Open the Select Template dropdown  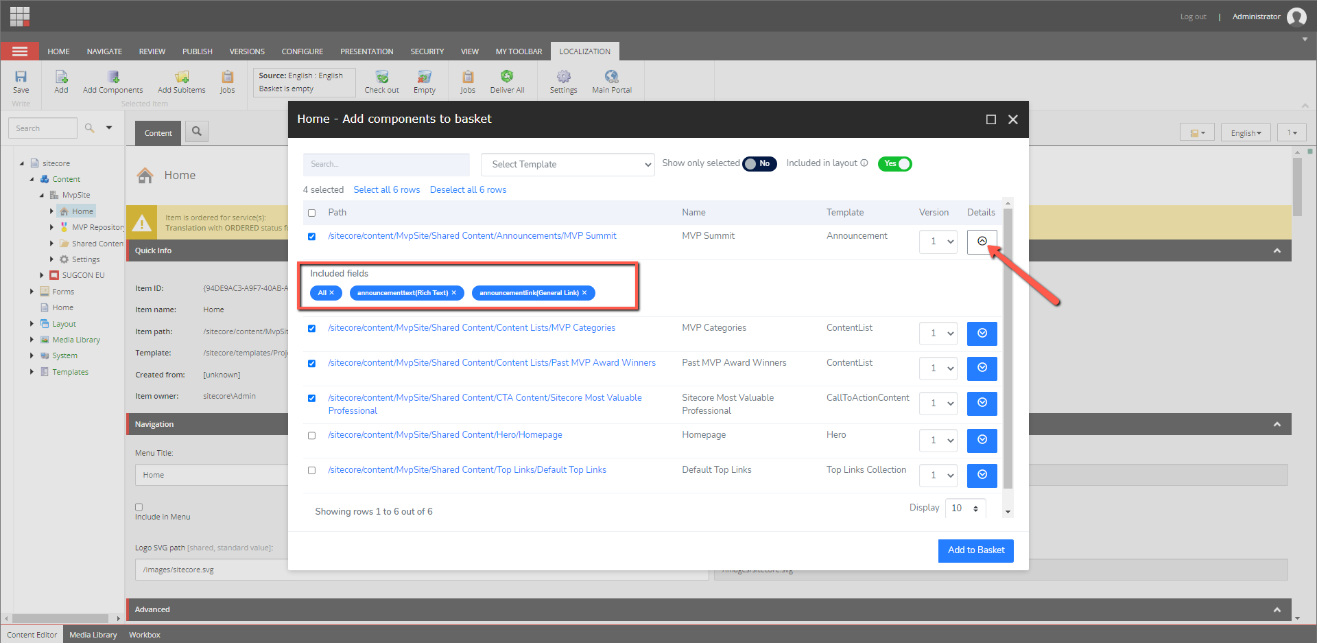(x=568, y=165)
